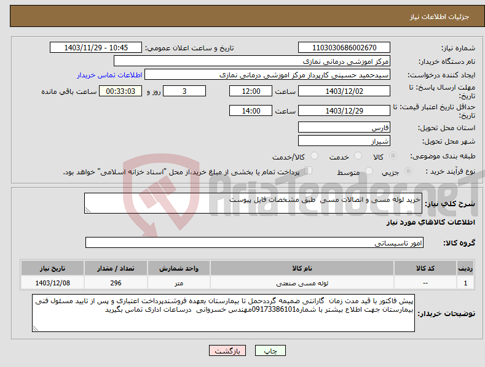Click the city field شیراز
This screenshot has width=485, height=367.
[x=344, y=141]
